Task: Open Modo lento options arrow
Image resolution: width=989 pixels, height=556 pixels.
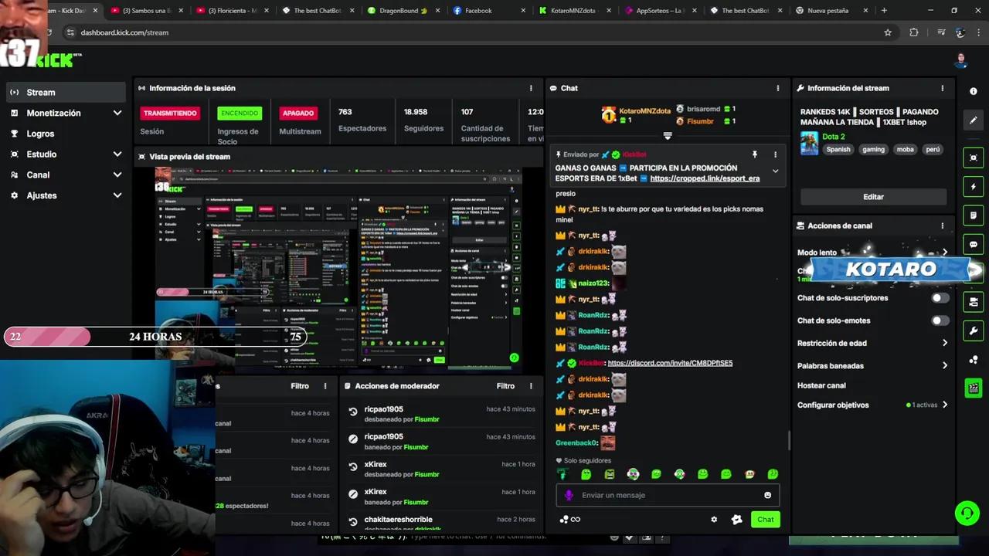Action: click(x=944, y=253)
